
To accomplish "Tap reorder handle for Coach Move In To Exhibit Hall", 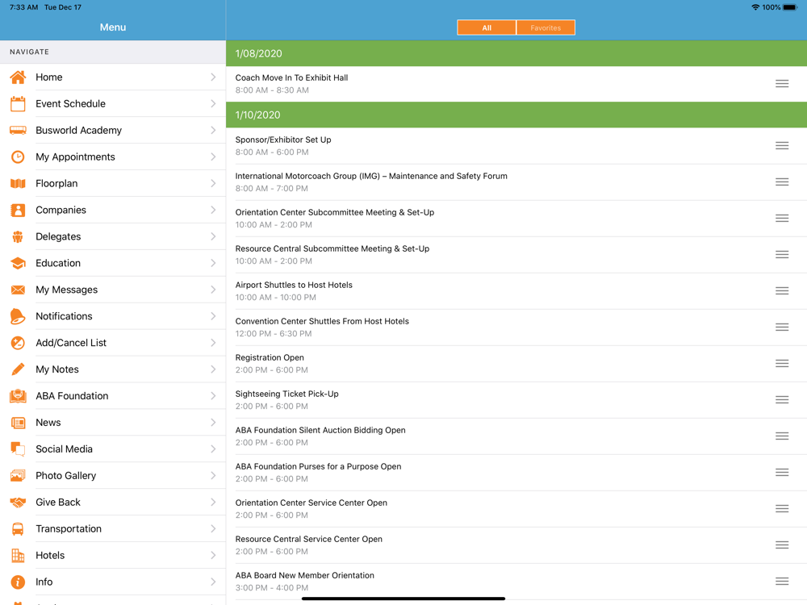I will click(x=782, y=84).
